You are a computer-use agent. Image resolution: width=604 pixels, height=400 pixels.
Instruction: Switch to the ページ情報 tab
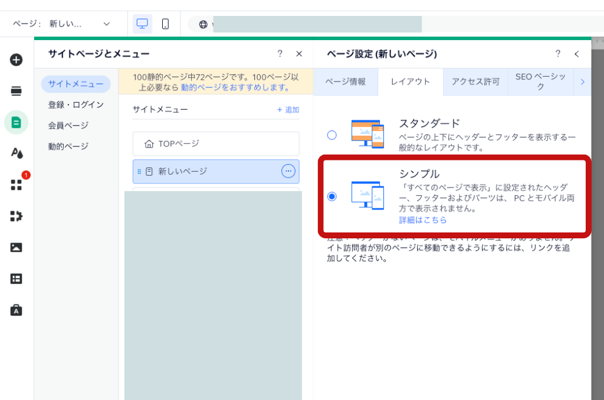[x=346, y=82]
